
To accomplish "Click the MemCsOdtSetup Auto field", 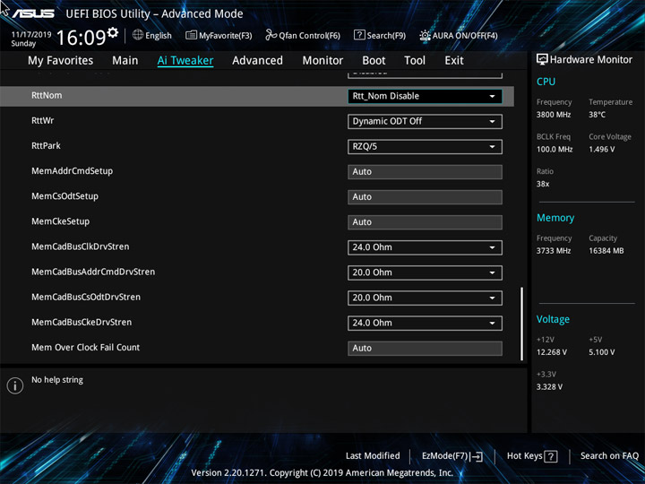I will pyautogui.click(x=425, y=197).
